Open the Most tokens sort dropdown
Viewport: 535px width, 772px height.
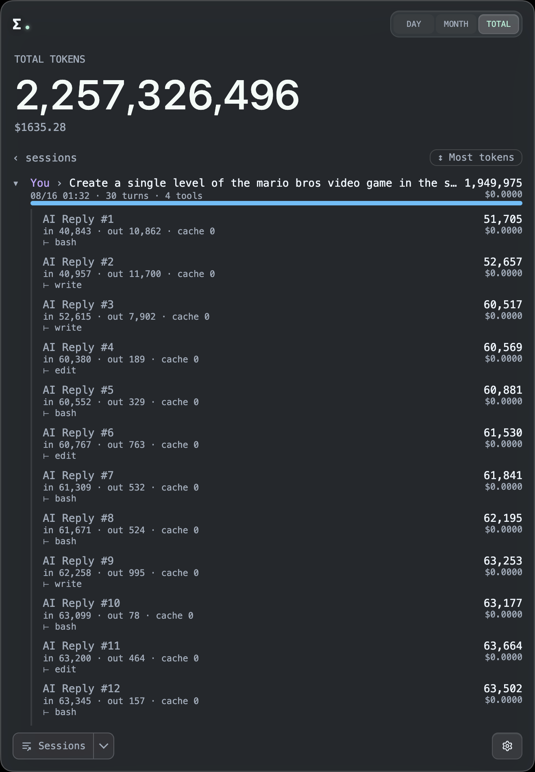(x=476, y=157)
